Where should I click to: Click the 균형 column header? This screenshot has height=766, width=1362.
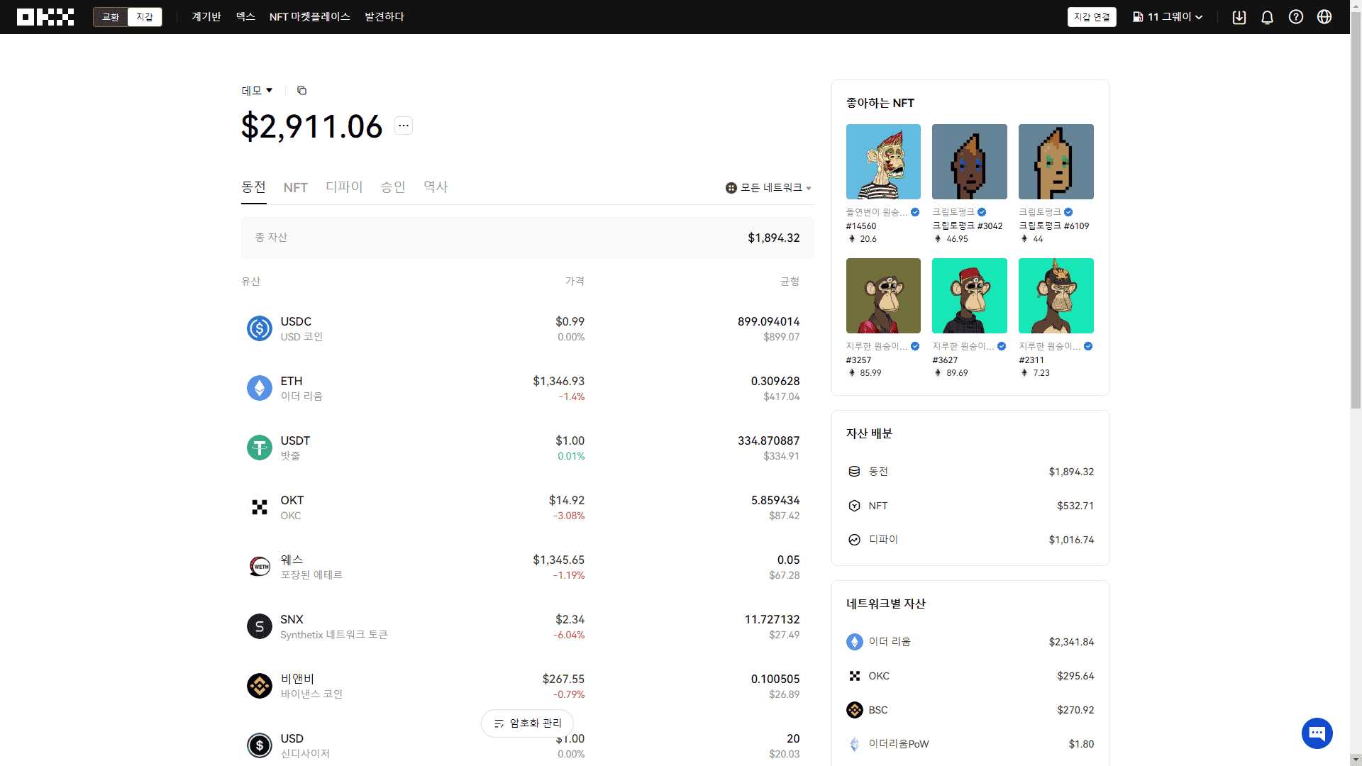(790, 282)
